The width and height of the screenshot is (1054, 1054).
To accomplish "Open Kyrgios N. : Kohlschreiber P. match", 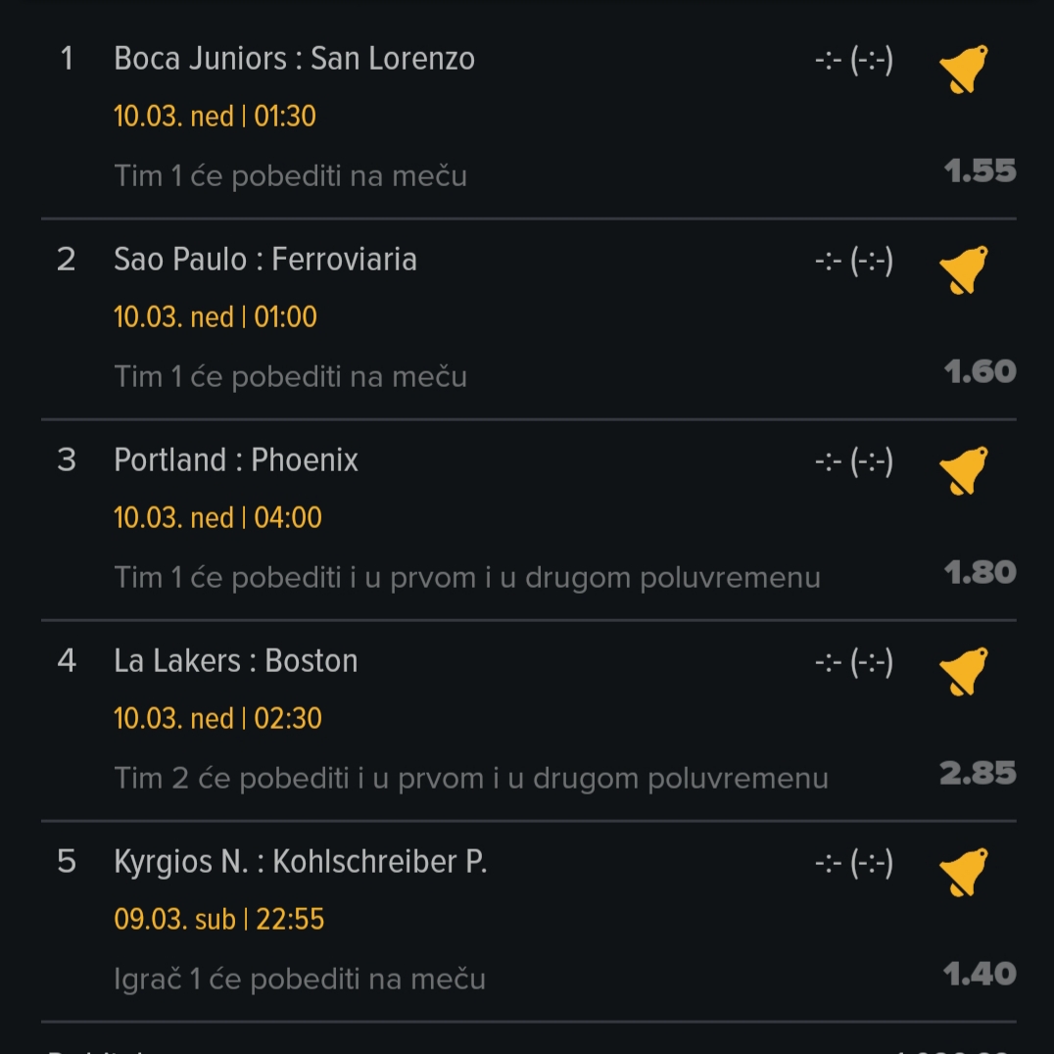I will (301, 862).
